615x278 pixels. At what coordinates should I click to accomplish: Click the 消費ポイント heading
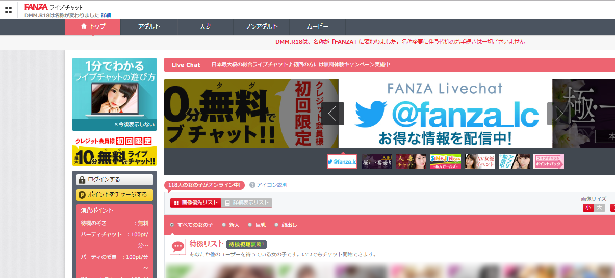[97, 210]
